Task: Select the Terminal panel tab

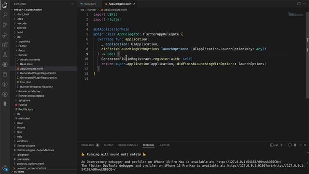Action: [x=149, y=145]
